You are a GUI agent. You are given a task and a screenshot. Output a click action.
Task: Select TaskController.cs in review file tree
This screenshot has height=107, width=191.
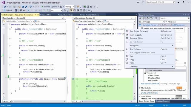click(155, 71)
